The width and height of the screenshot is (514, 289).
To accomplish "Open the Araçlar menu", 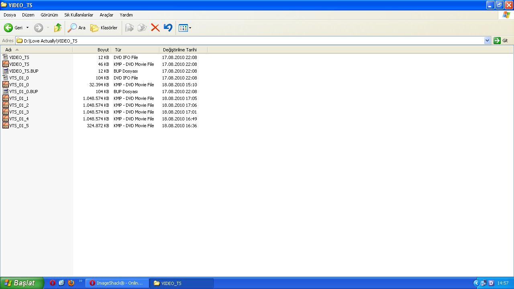I will tap(106, 15).
